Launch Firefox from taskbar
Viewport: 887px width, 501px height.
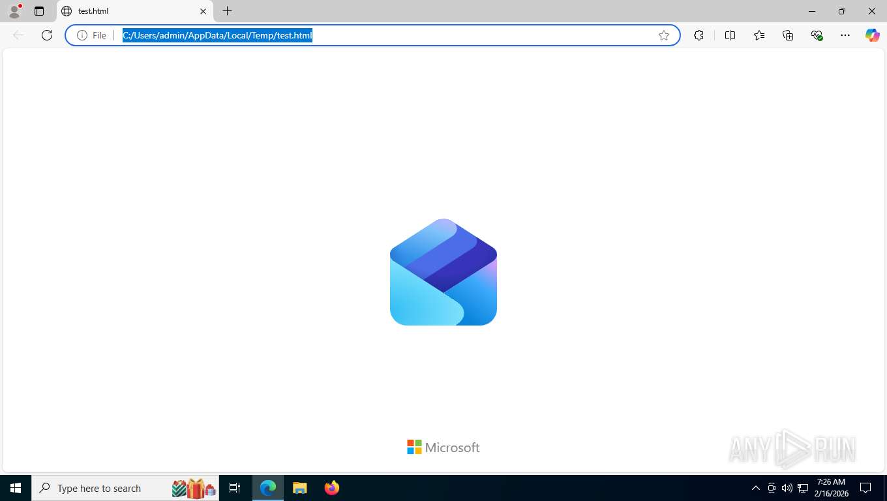tap(332, 488)
